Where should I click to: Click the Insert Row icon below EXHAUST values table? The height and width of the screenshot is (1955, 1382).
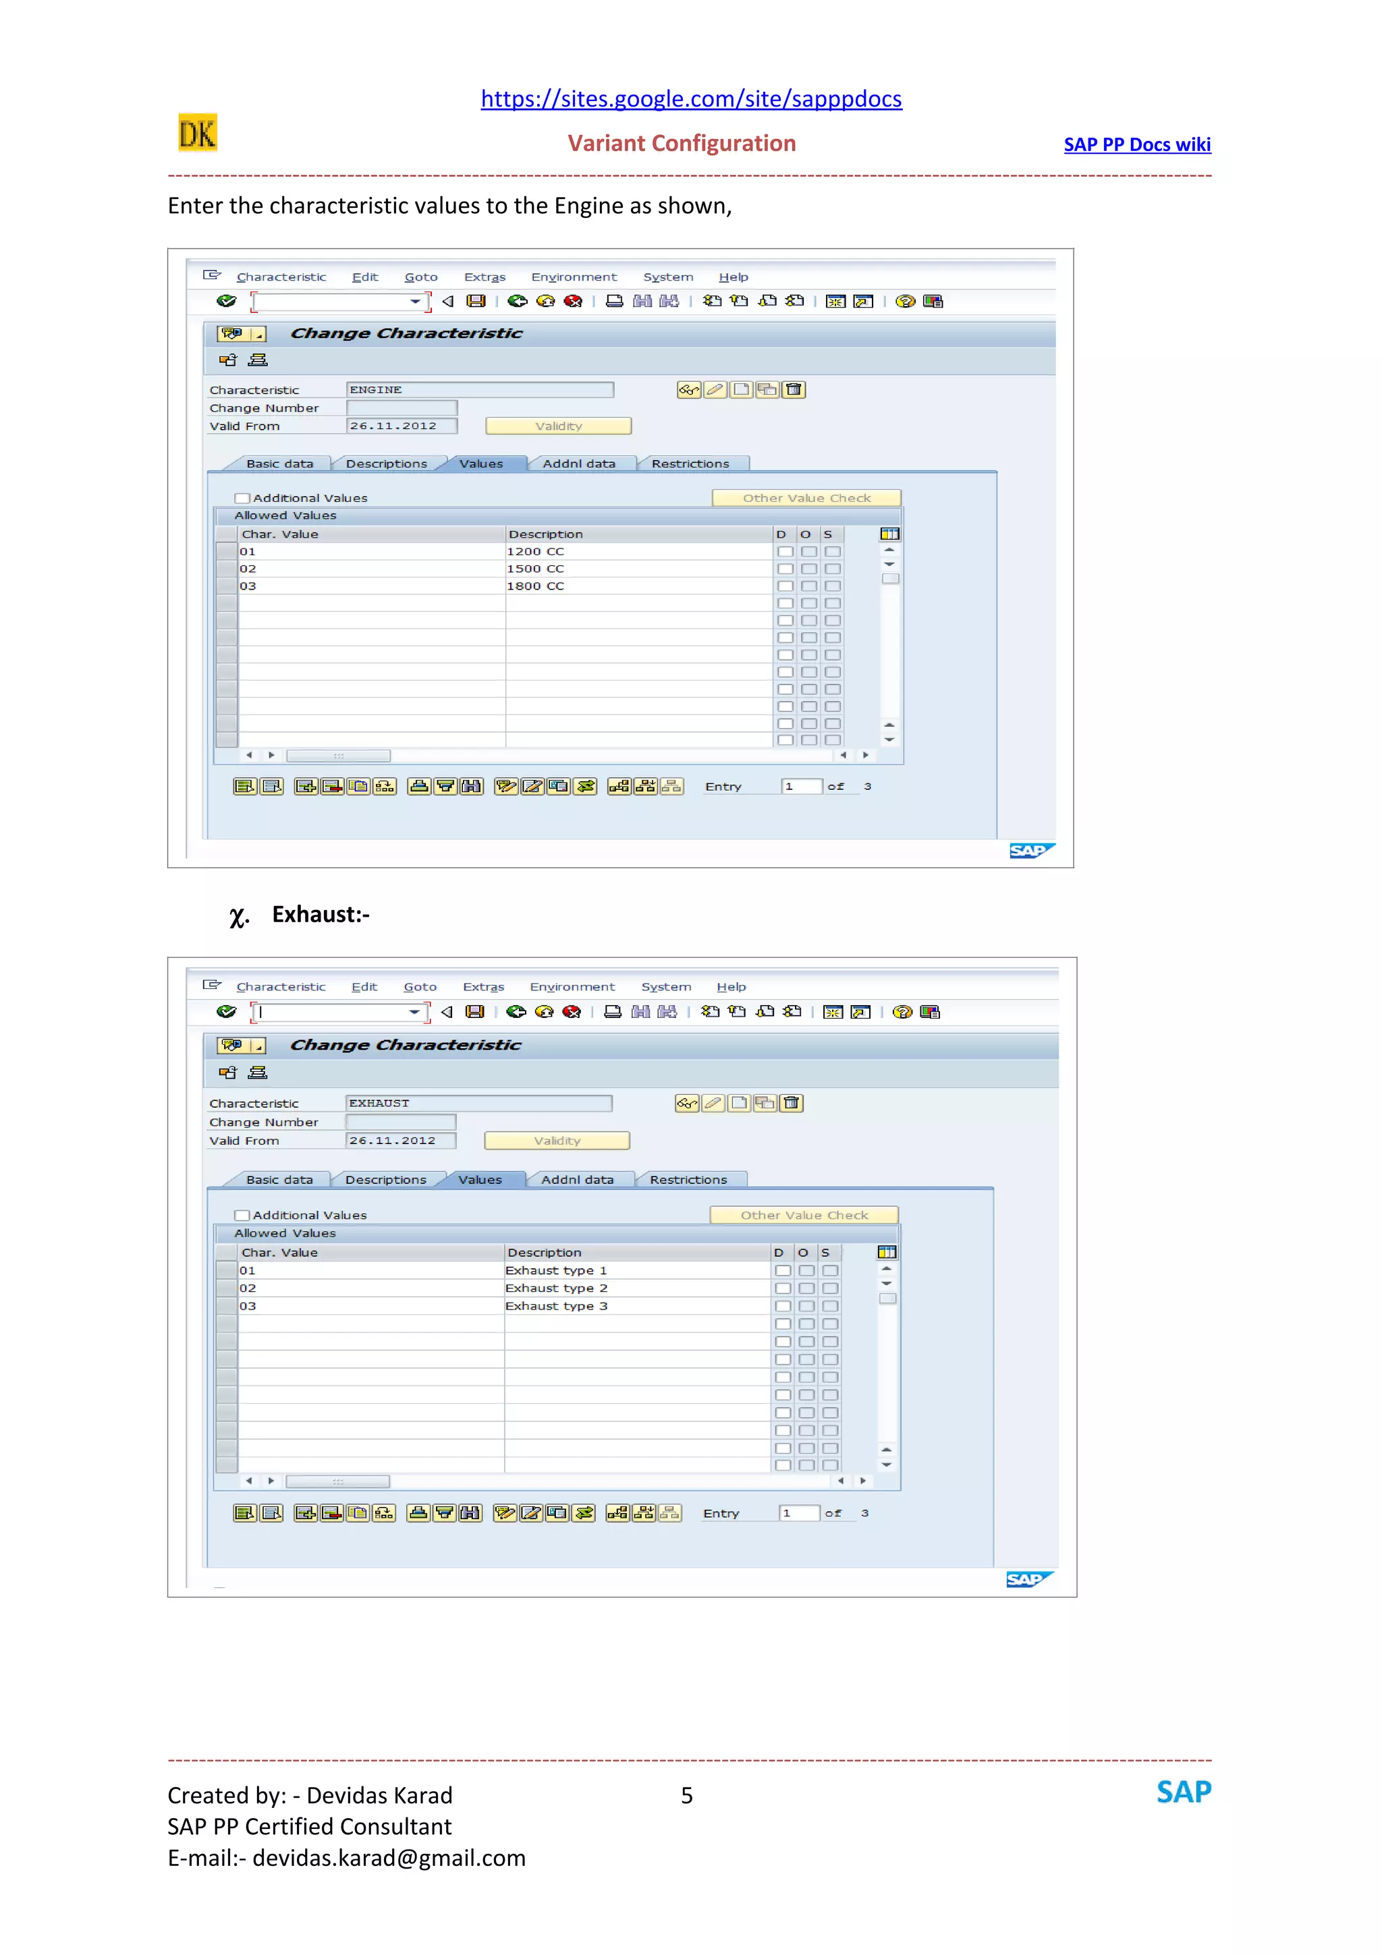[x=305, y=1513]
